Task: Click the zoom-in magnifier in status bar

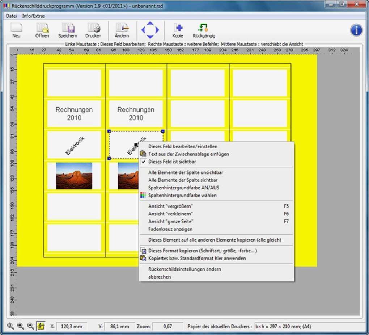Action: [x=21, y=326]
